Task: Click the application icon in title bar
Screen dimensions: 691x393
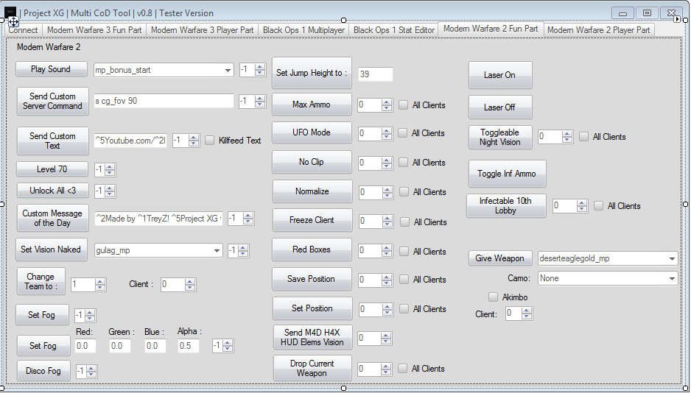Action: [10, 13]
